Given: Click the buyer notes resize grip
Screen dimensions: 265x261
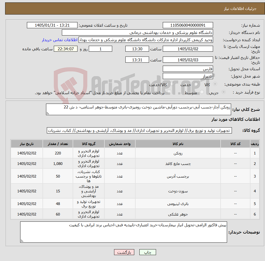Looking at the screenshot, I should tap(22, 241).
